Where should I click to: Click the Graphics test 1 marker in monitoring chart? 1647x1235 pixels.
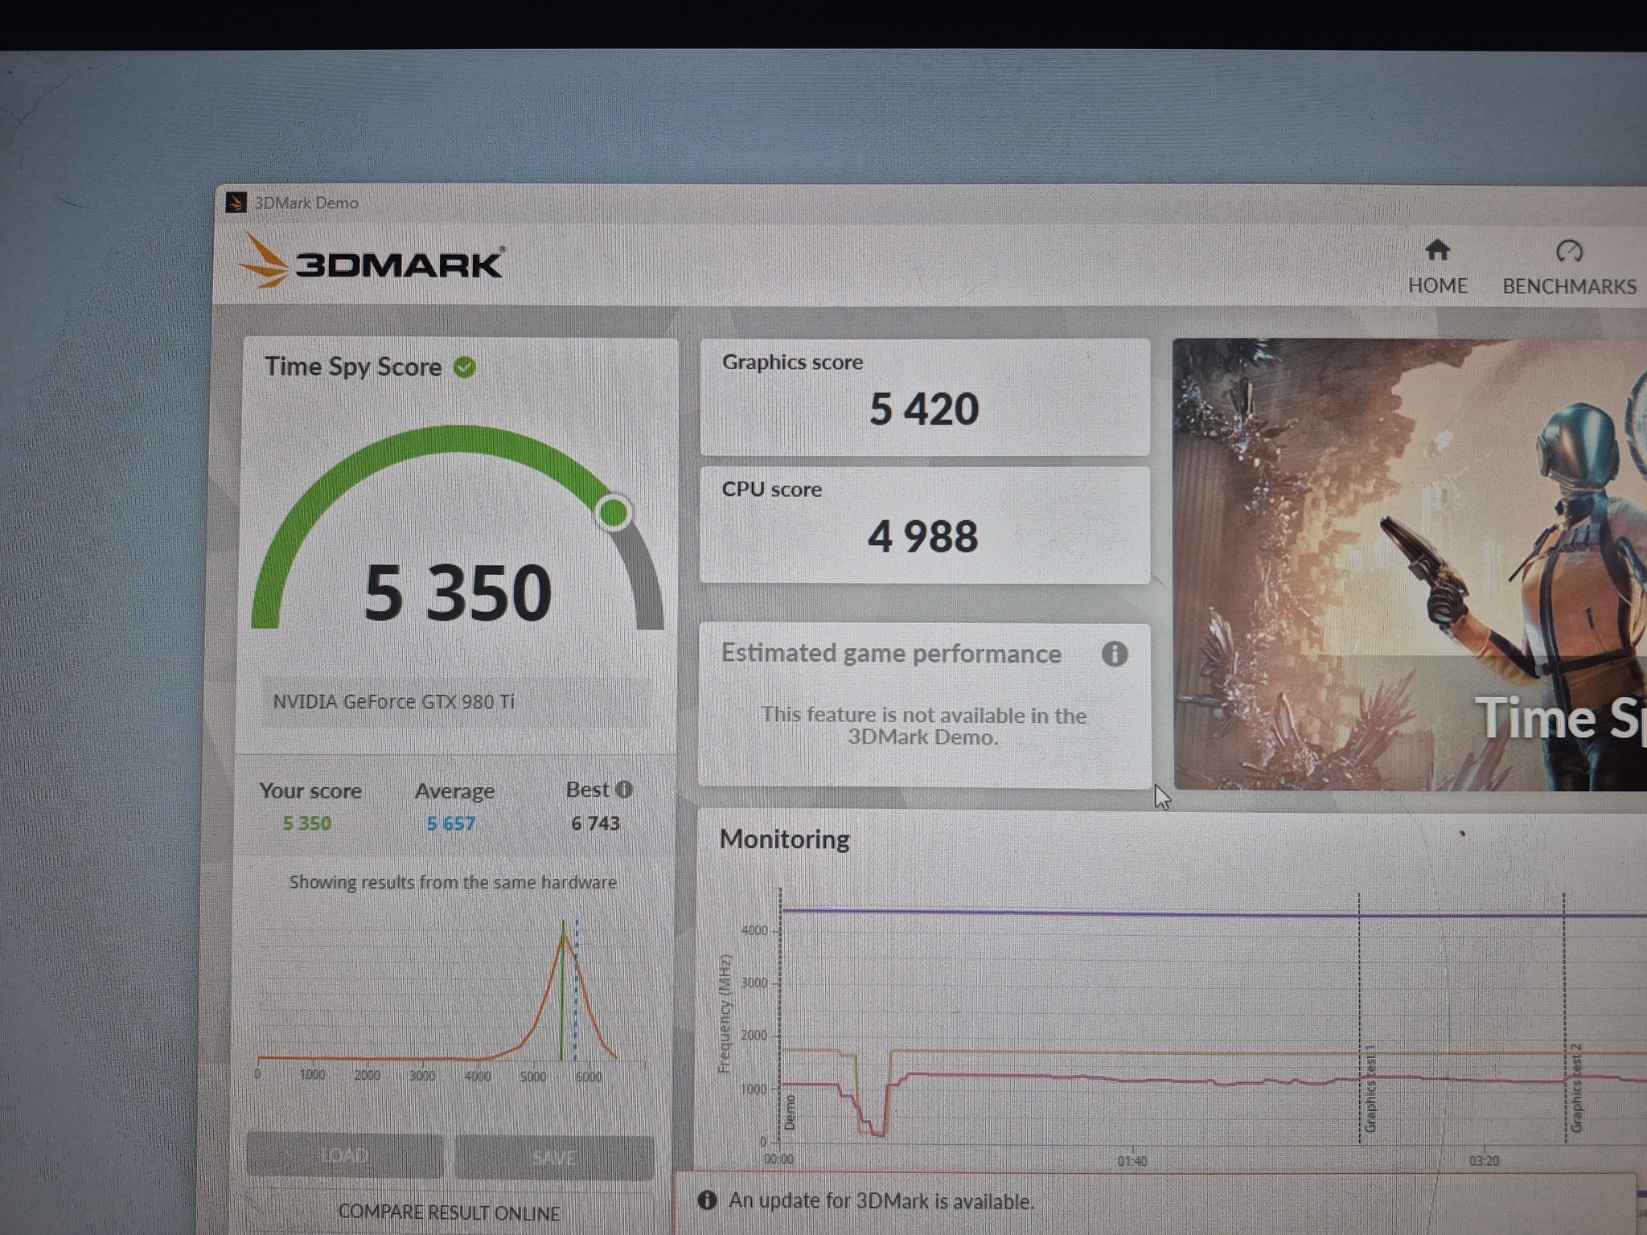tap(1370, 1088)
